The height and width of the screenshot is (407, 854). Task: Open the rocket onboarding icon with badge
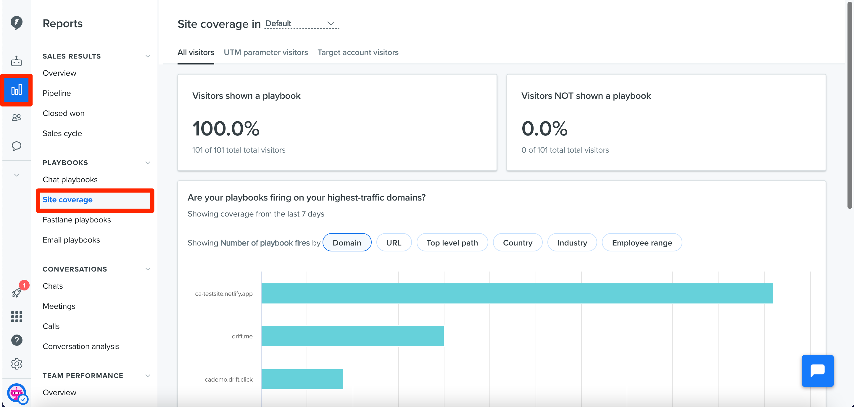16,293
